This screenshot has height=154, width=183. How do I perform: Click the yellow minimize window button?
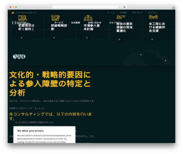pos(13,7)
